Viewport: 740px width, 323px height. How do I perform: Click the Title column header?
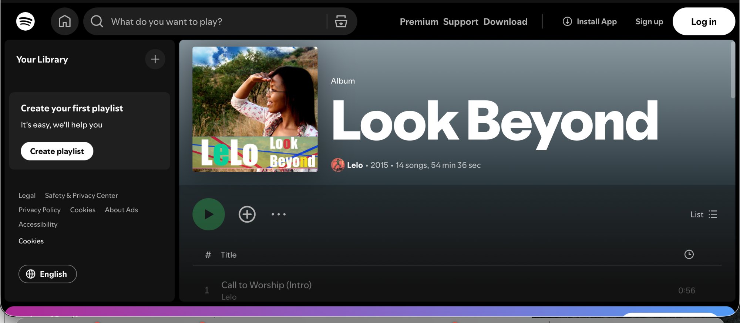[x=229, y=255]
